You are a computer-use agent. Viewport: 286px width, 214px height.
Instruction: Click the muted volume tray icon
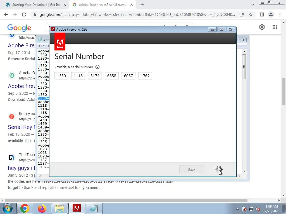coord(258,209)
